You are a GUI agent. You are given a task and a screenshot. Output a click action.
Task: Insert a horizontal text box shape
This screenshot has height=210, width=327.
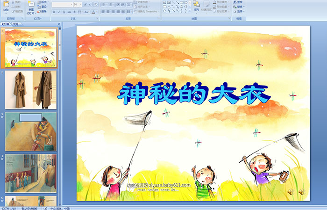pyautogui.click(x=164, y=2)
